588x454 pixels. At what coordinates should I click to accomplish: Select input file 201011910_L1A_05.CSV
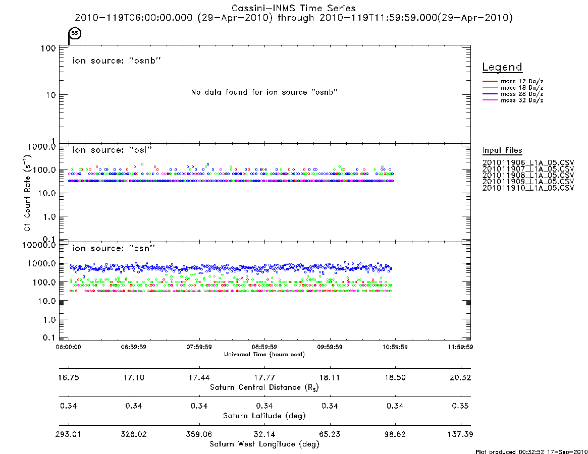pyautogui.click(x=528, y=188)
